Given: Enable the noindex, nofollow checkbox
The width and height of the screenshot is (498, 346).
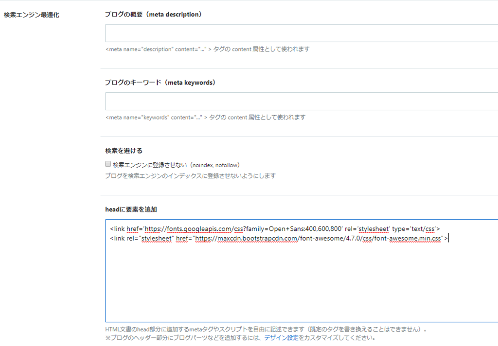Looking at the screenshot, I should pos(107,164).
